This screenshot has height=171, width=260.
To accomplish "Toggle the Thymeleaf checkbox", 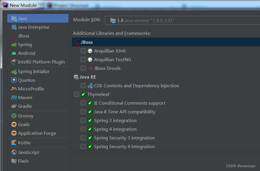I will tap(76, 94).
